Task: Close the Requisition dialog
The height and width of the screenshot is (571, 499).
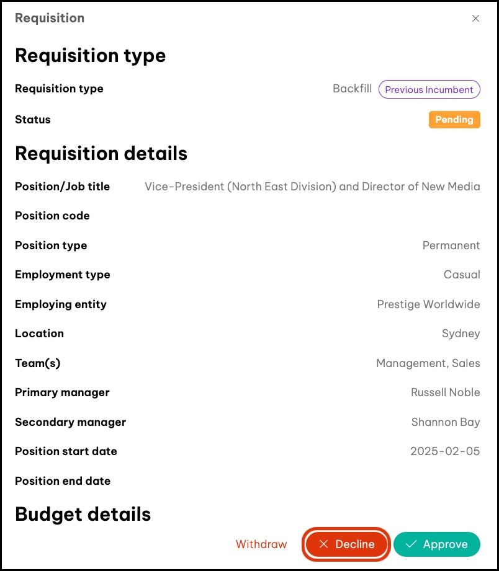Action: click(x=475, y=19)
